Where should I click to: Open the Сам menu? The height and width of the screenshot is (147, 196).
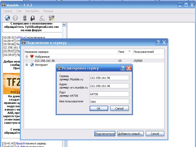pyautogui.click(x=19, y=11)
